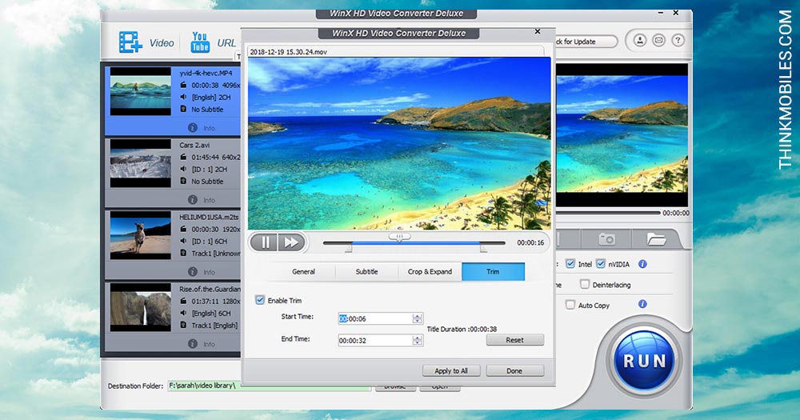Viewport: 800px width, 420px height.
Task: Take snapshot with the camera icon
Action: click(x=606, y=239)
